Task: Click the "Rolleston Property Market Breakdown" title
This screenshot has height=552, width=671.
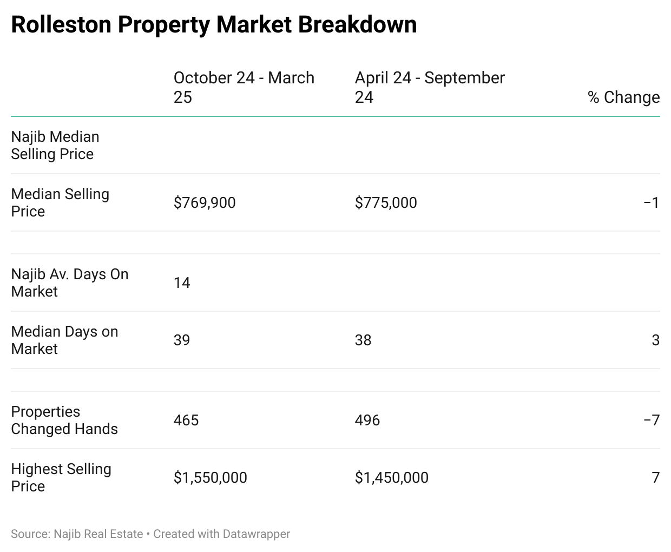Action: tap(214, 25)
